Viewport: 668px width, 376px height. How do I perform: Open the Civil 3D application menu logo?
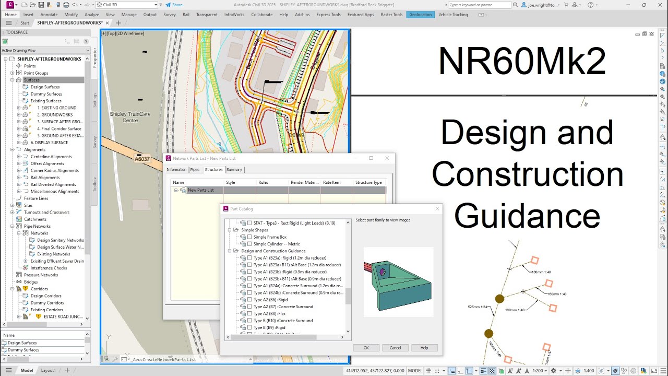10,5
